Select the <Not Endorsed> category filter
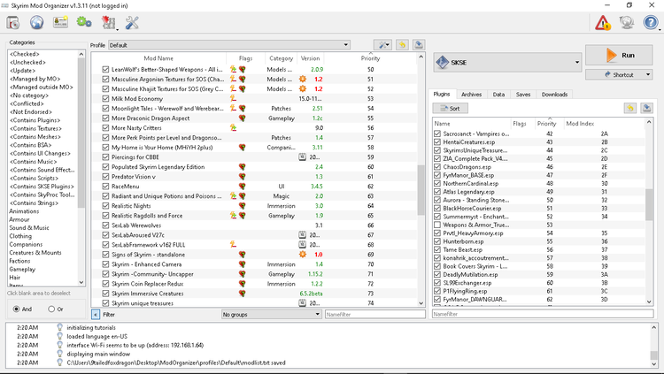This screenshot has width=664, height=374. coord(30,112)
